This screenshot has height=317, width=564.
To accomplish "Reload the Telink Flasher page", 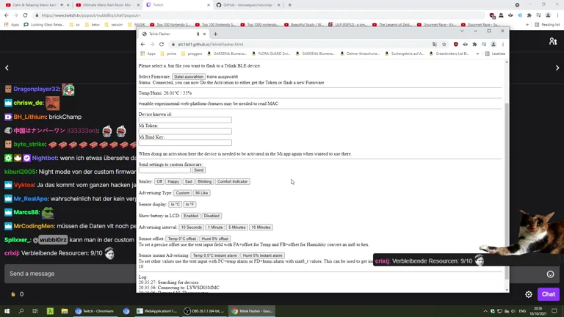I will click(x=162, y=44).
